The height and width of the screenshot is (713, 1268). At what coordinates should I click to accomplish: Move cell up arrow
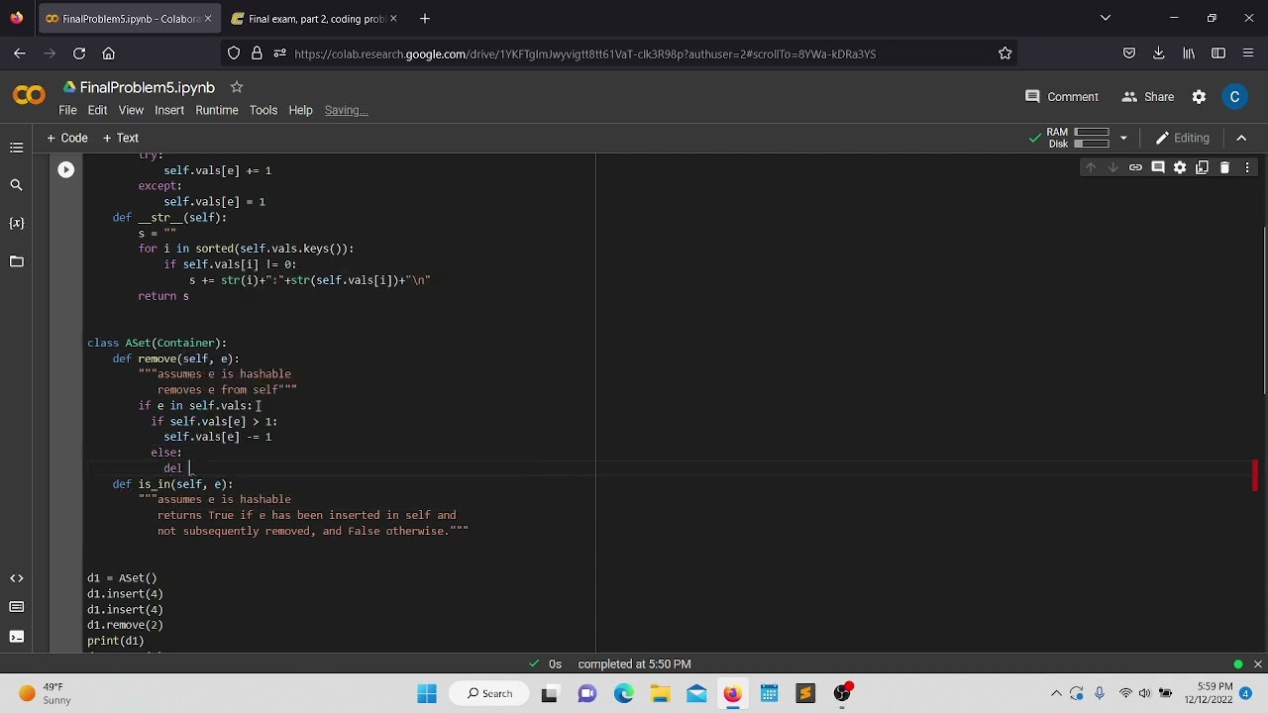(1091, 167)
